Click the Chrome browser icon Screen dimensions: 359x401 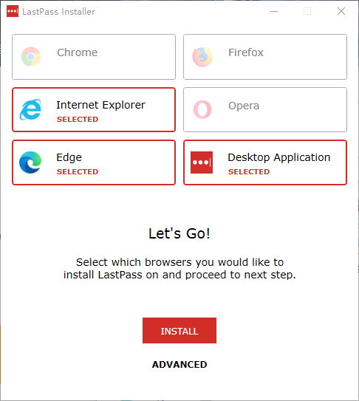coord(31,57)
